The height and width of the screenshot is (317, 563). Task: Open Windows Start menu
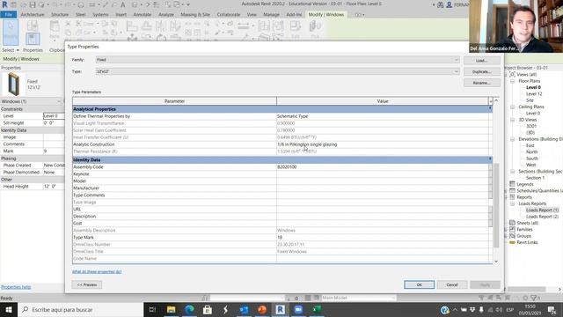tap(9, 309)
